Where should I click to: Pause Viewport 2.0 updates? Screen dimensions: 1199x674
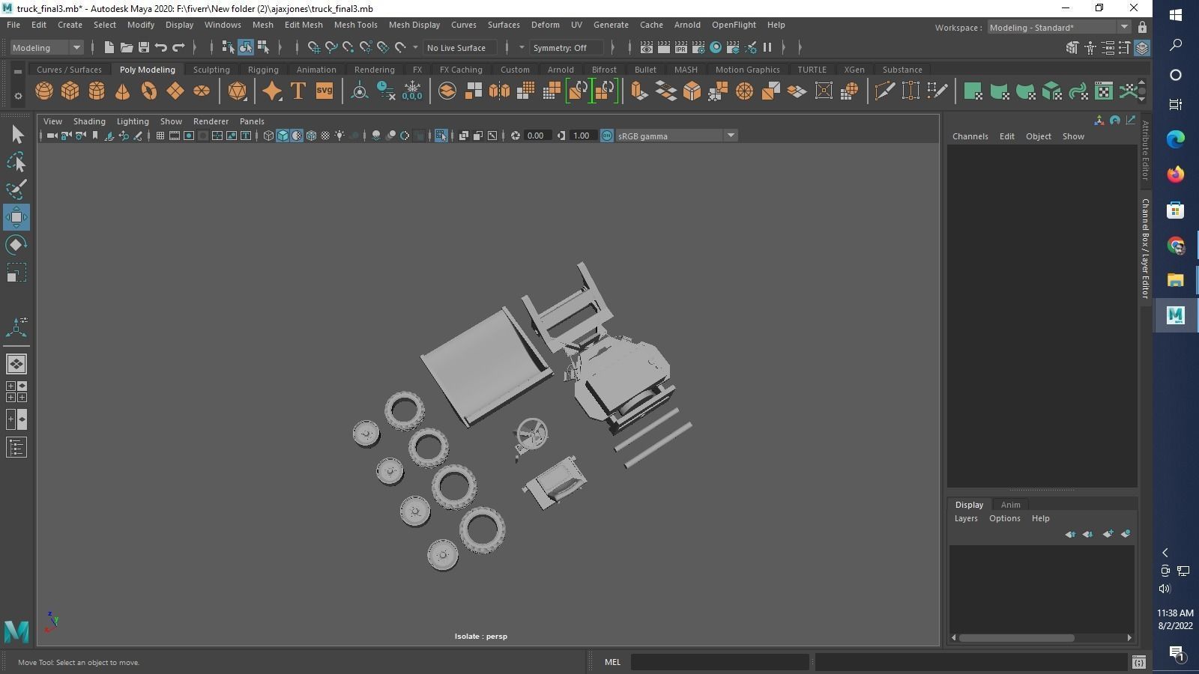pos(767,48)
